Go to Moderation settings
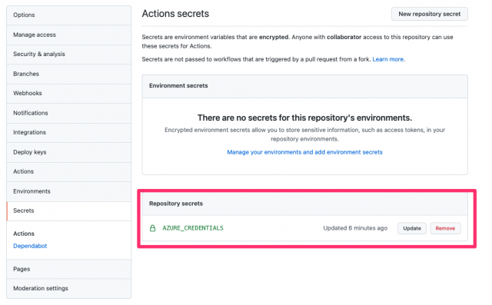 68,288
